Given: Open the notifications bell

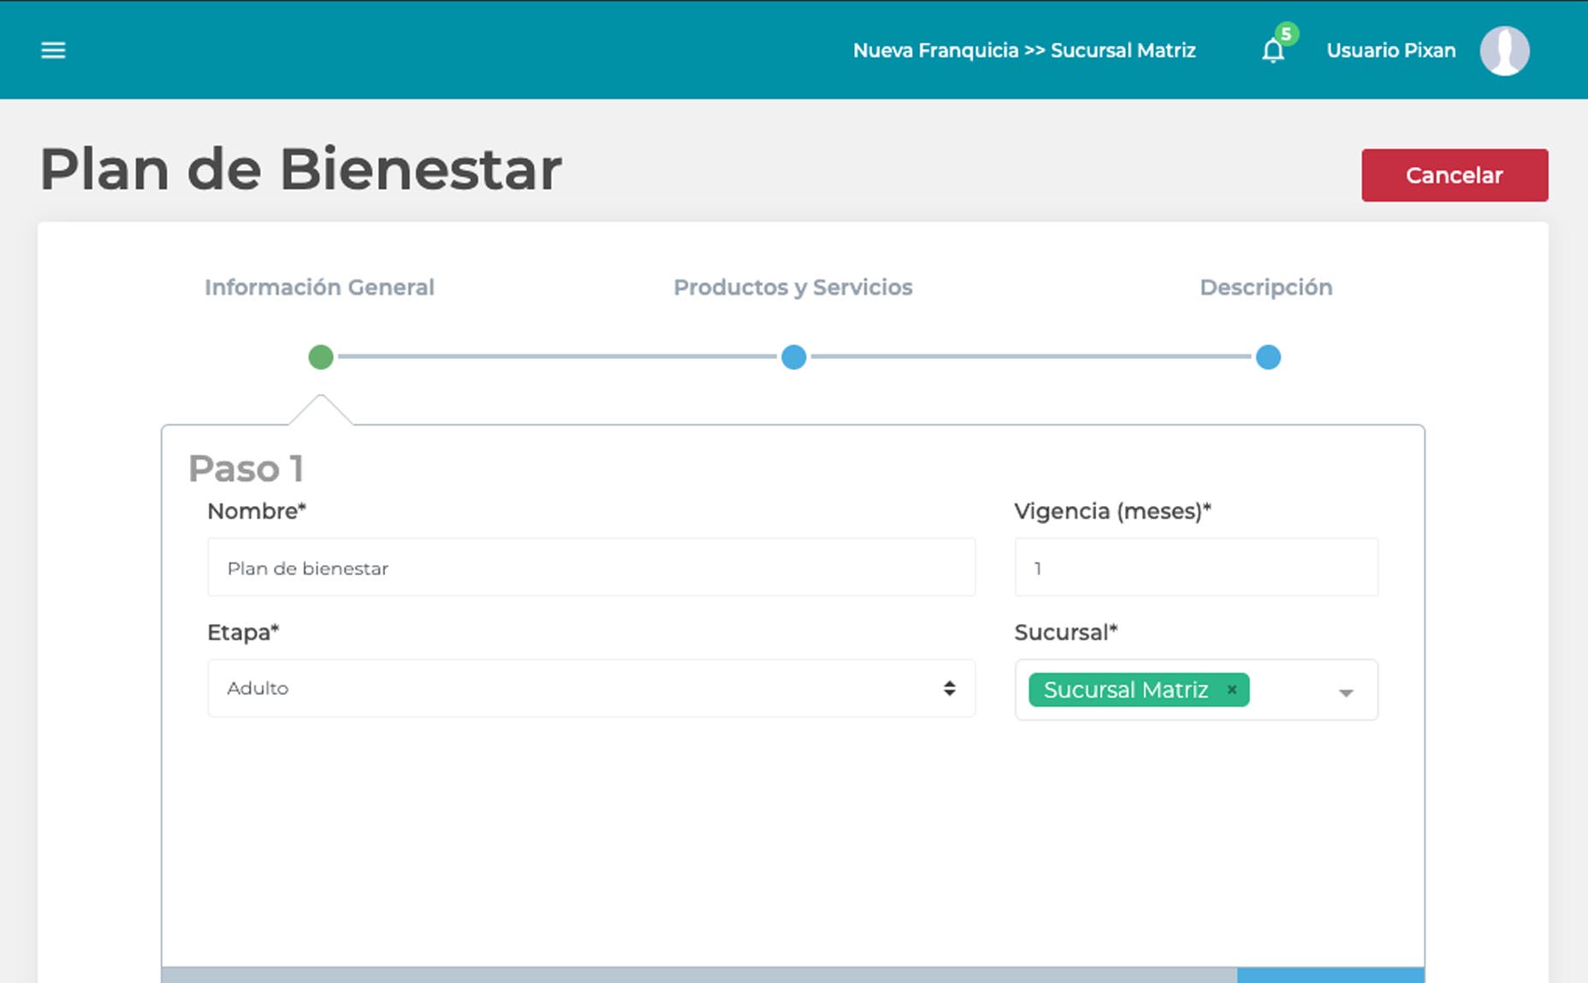Looking at the screenshot, I should click(1272, 51).
